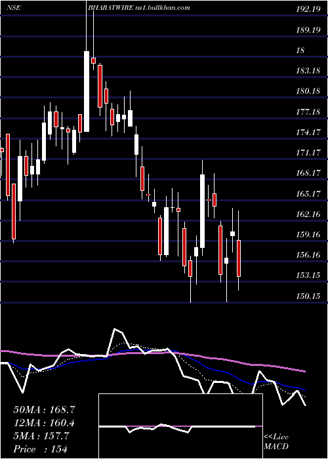
Task: Select the 189.19 price axis label
Action: (x=308, y=30)
